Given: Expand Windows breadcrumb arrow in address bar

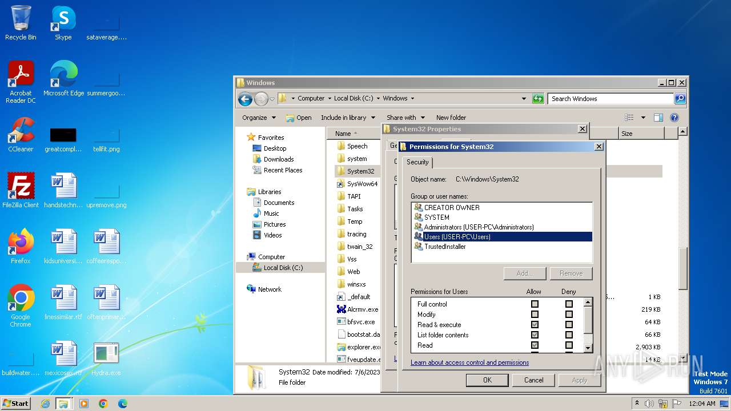Looking at the screenshot, I should click(412, 99).
